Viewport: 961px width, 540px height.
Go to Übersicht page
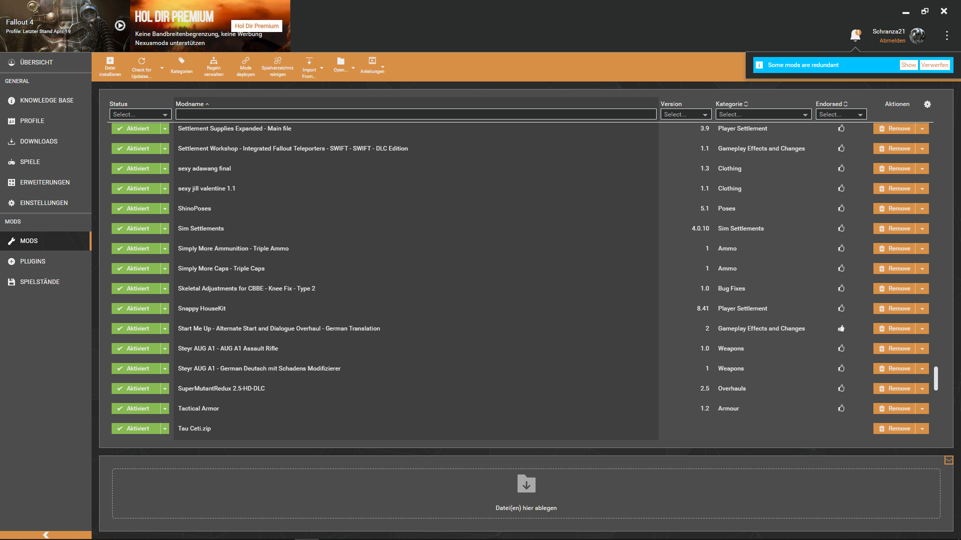[x=46, y=62]
